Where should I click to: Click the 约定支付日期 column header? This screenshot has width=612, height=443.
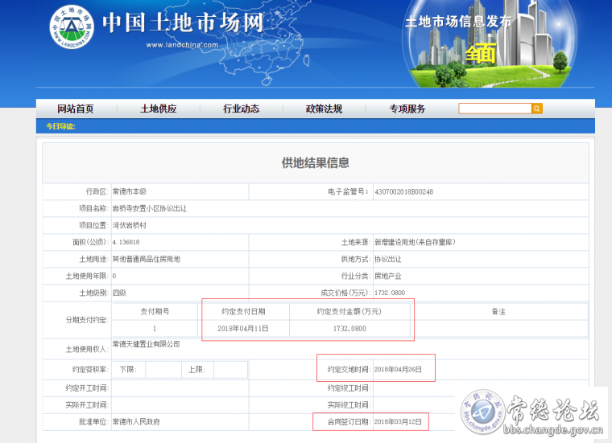(x=243, y=311)
